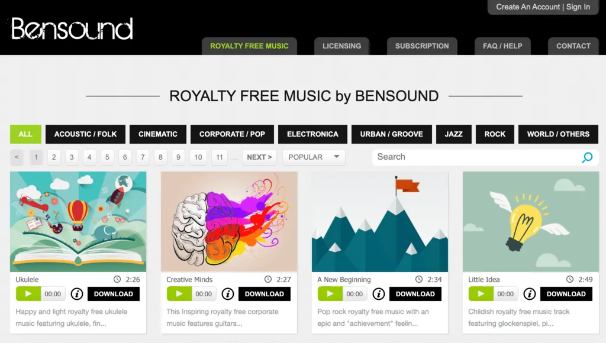Show info for A New Beginning
This screenshot has height=343, width=606.
click(379, 294)
